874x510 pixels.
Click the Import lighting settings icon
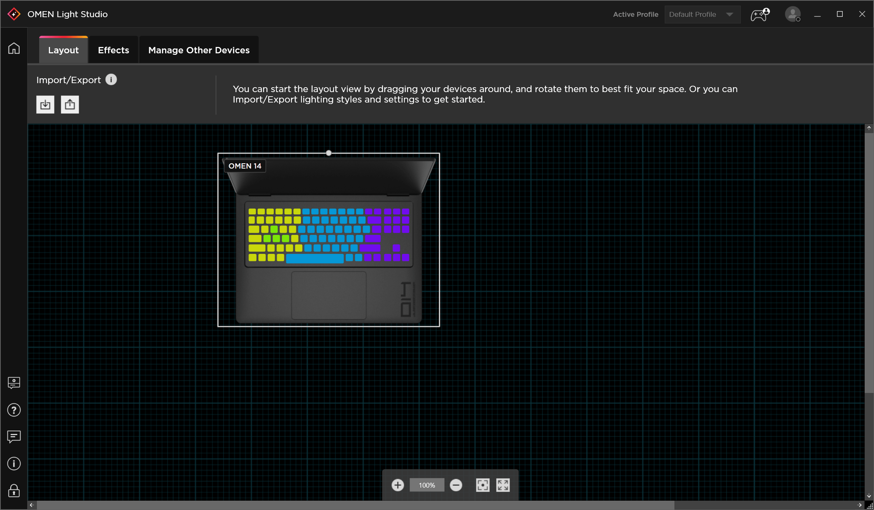[45, 104]
